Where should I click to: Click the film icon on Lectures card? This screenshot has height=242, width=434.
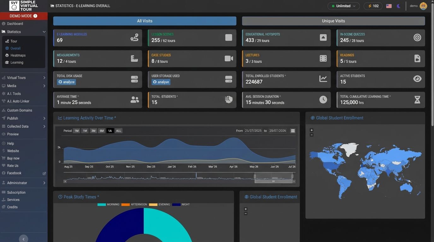323,59
